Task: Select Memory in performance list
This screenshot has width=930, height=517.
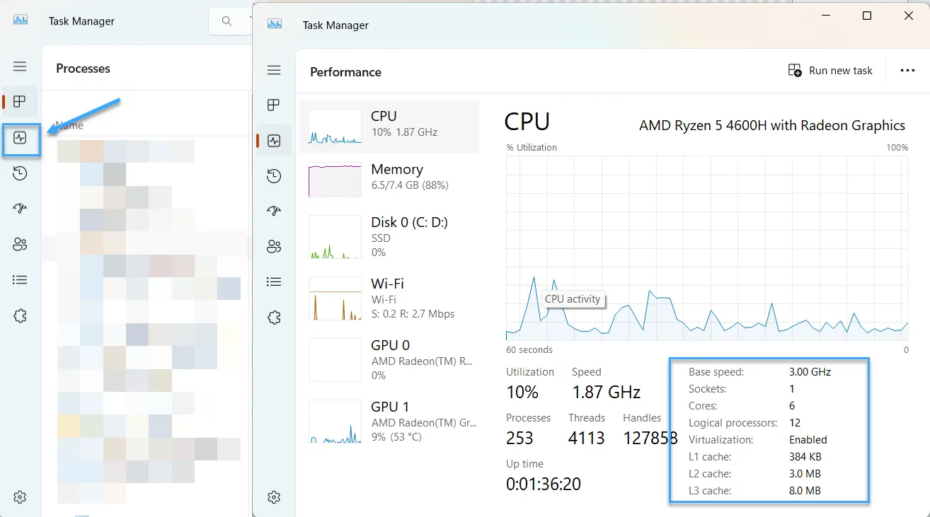Action: 389,180
